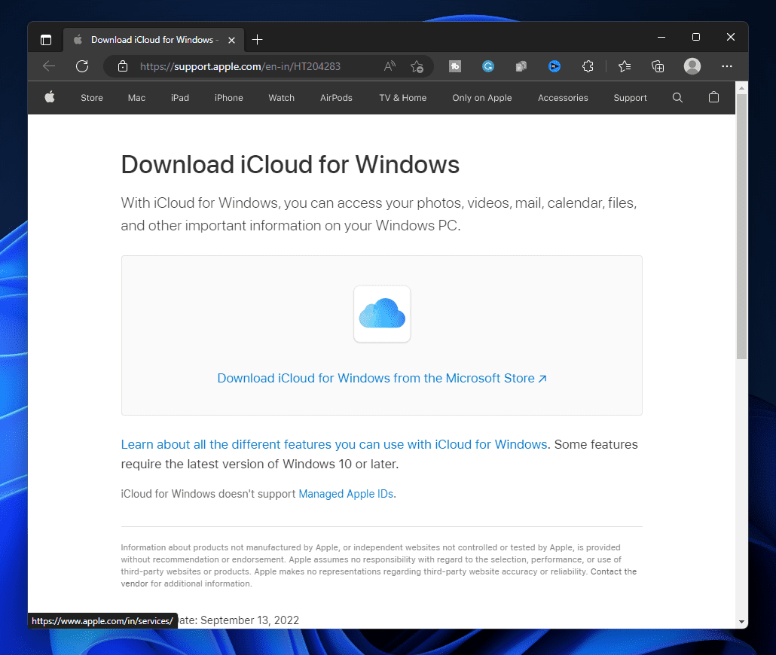
Task: Search apple.com magnifier icon
Action: (677, 98)
